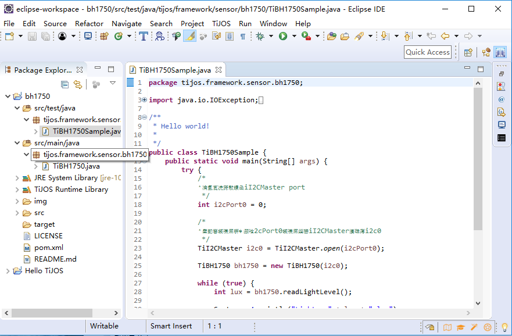Click the Smart Insert status field

click(171, 326)
